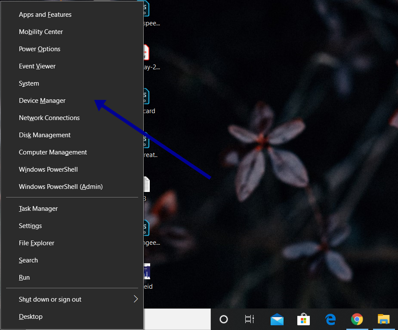Select Run to open the Run dialog
The image size is (398, 330).
click(x=24, y=277)
